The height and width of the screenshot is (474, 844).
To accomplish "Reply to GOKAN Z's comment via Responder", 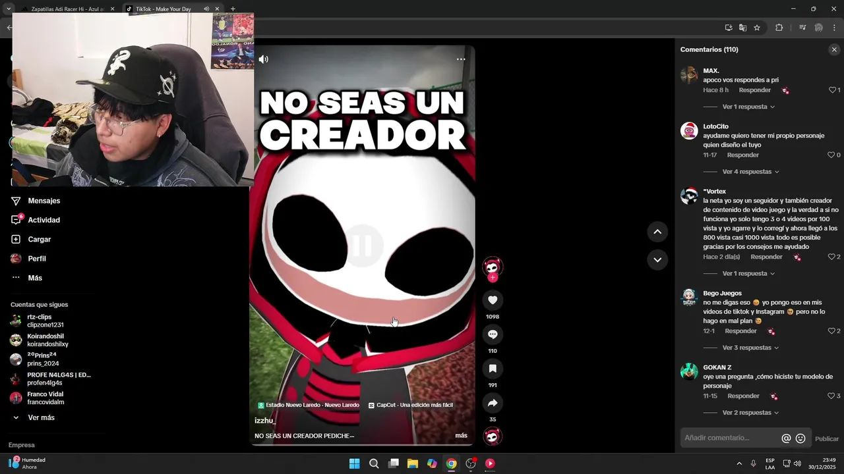I will coord(743,396).
